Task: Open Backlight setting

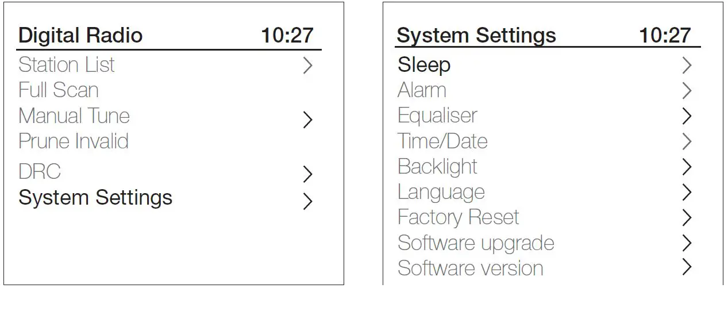Action: click(437, 167)
